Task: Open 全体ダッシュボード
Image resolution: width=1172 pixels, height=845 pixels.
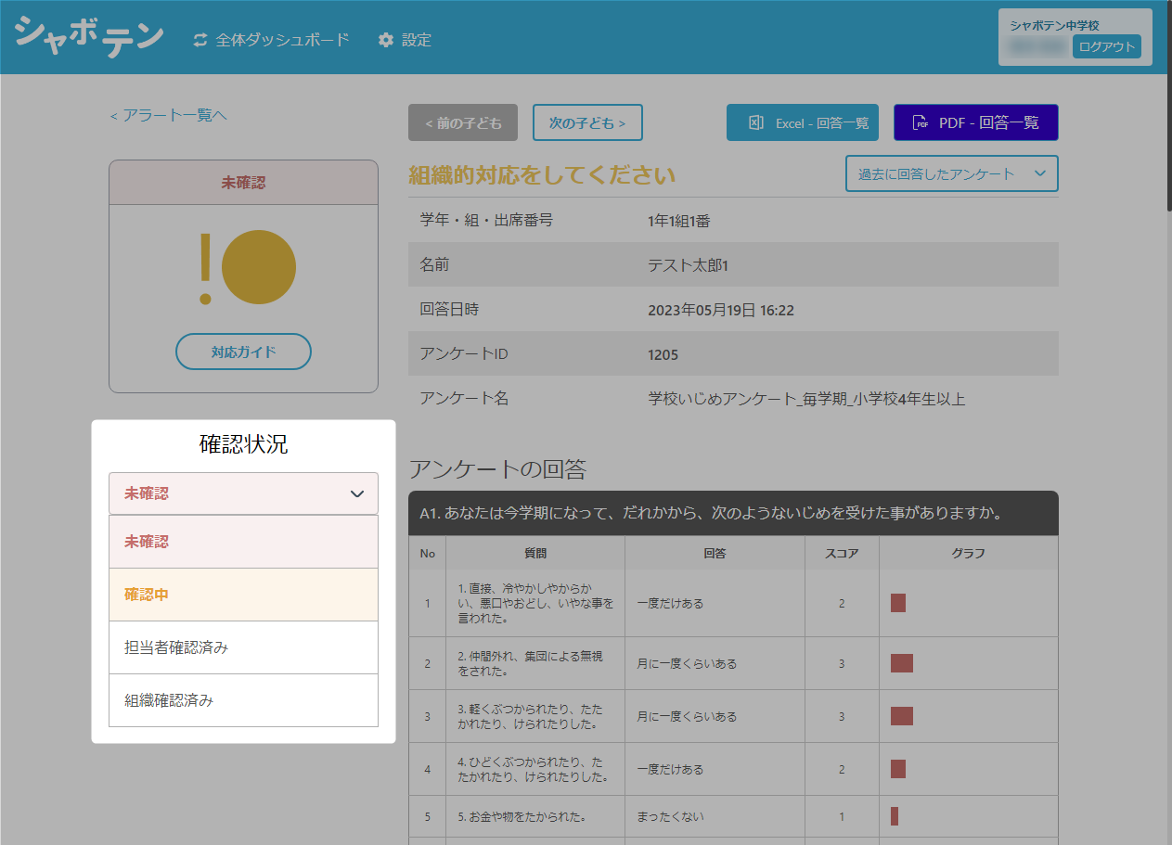Action: (x=282, y=40)
